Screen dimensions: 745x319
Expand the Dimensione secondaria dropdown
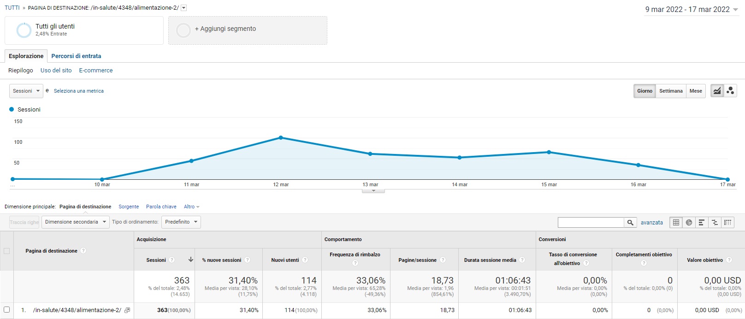coord(76,222)
